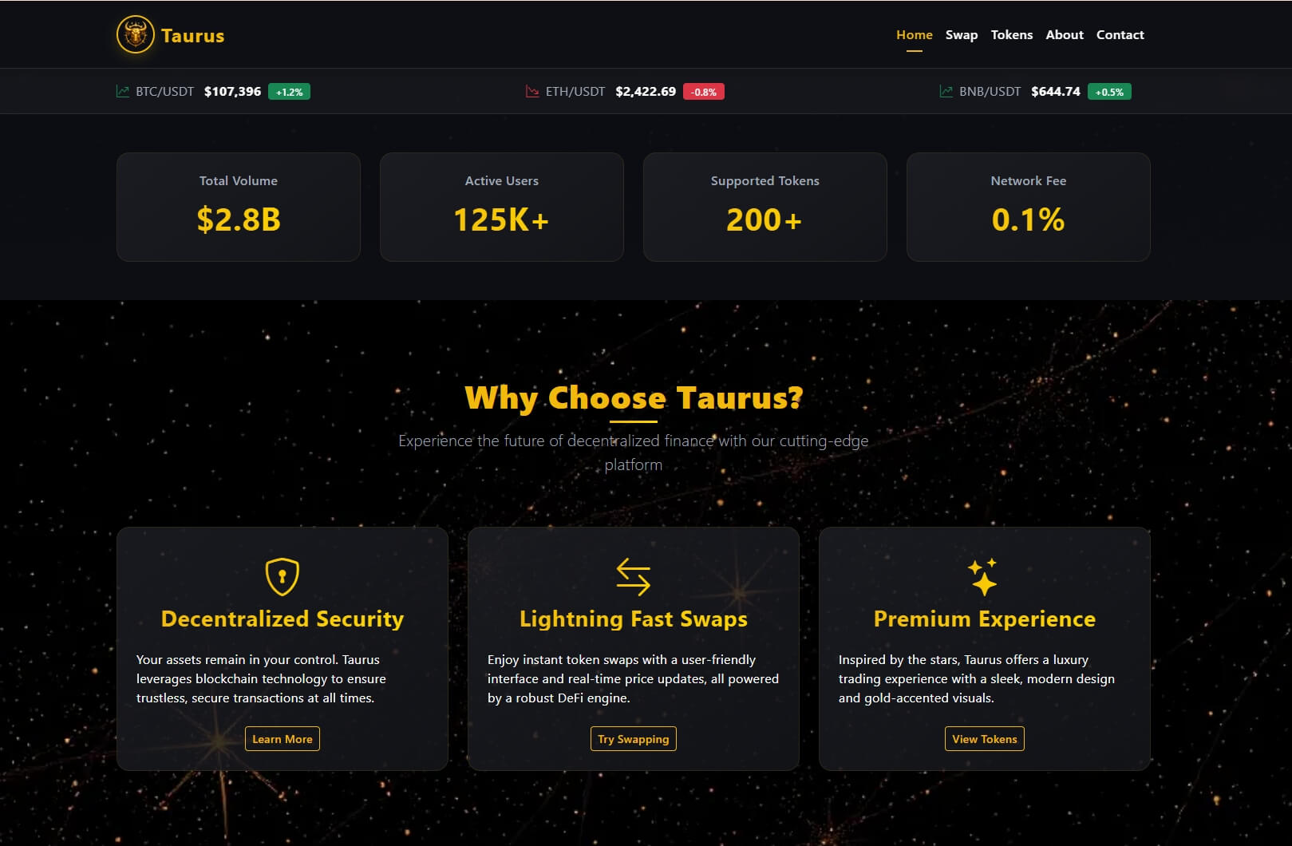Click the BNB/USDT pair label
Viewport: 1292px width, 846px height.
point(990,92)
